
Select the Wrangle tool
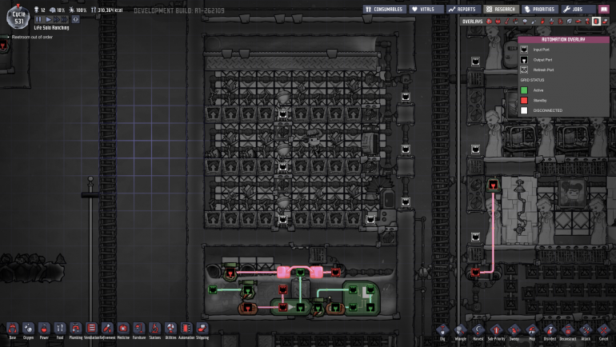[461, 332]
